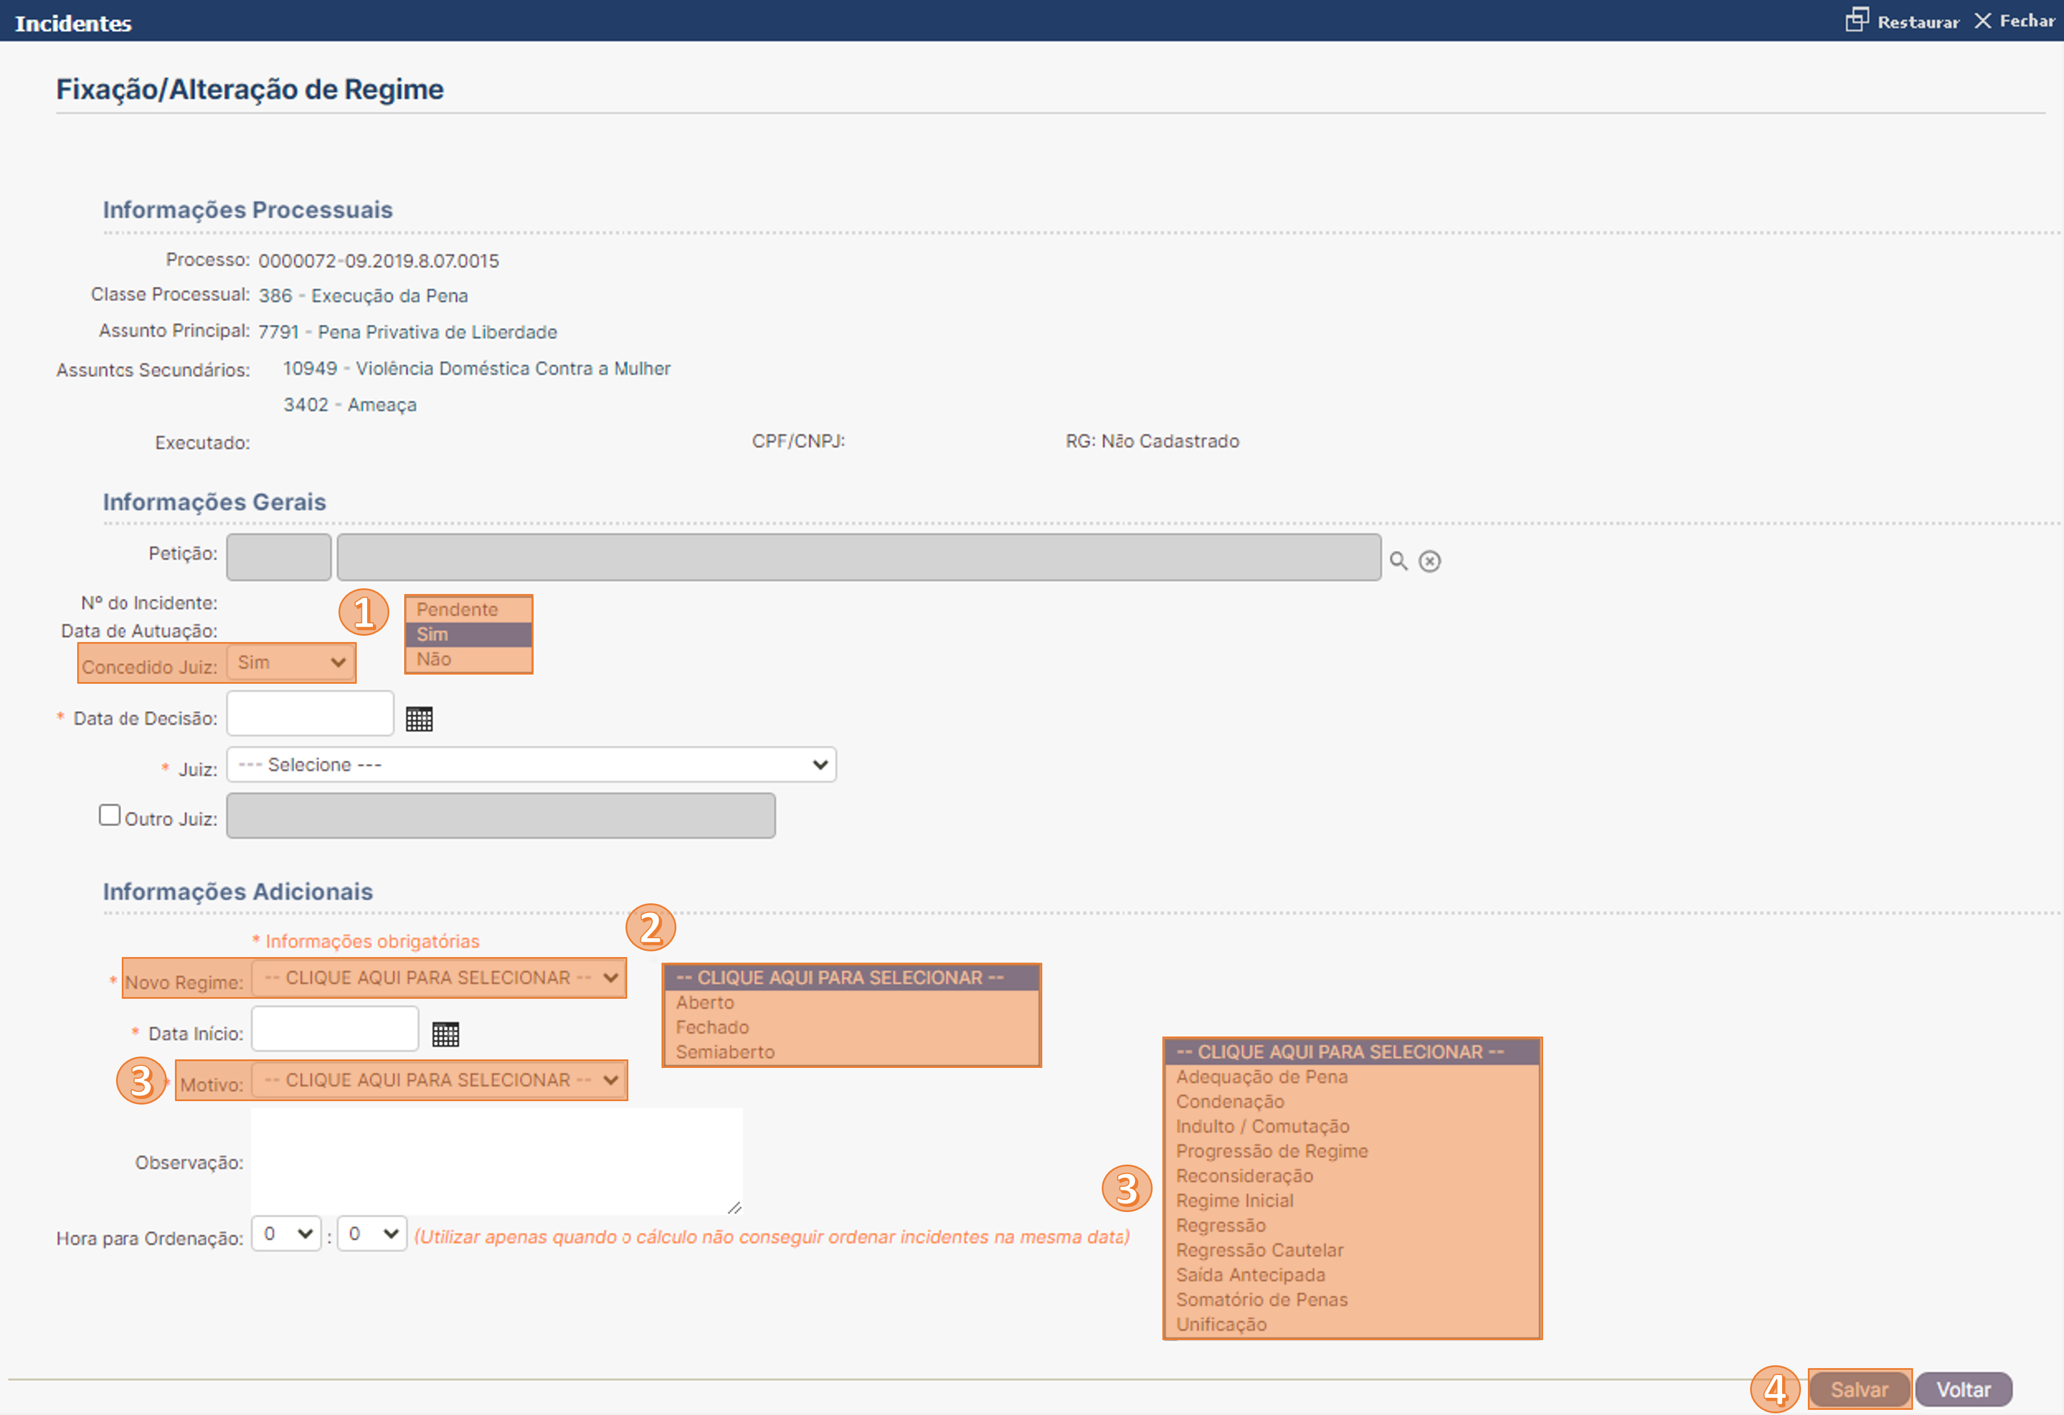Select Semiaberto in the regime list

(x=725, y=1052)
